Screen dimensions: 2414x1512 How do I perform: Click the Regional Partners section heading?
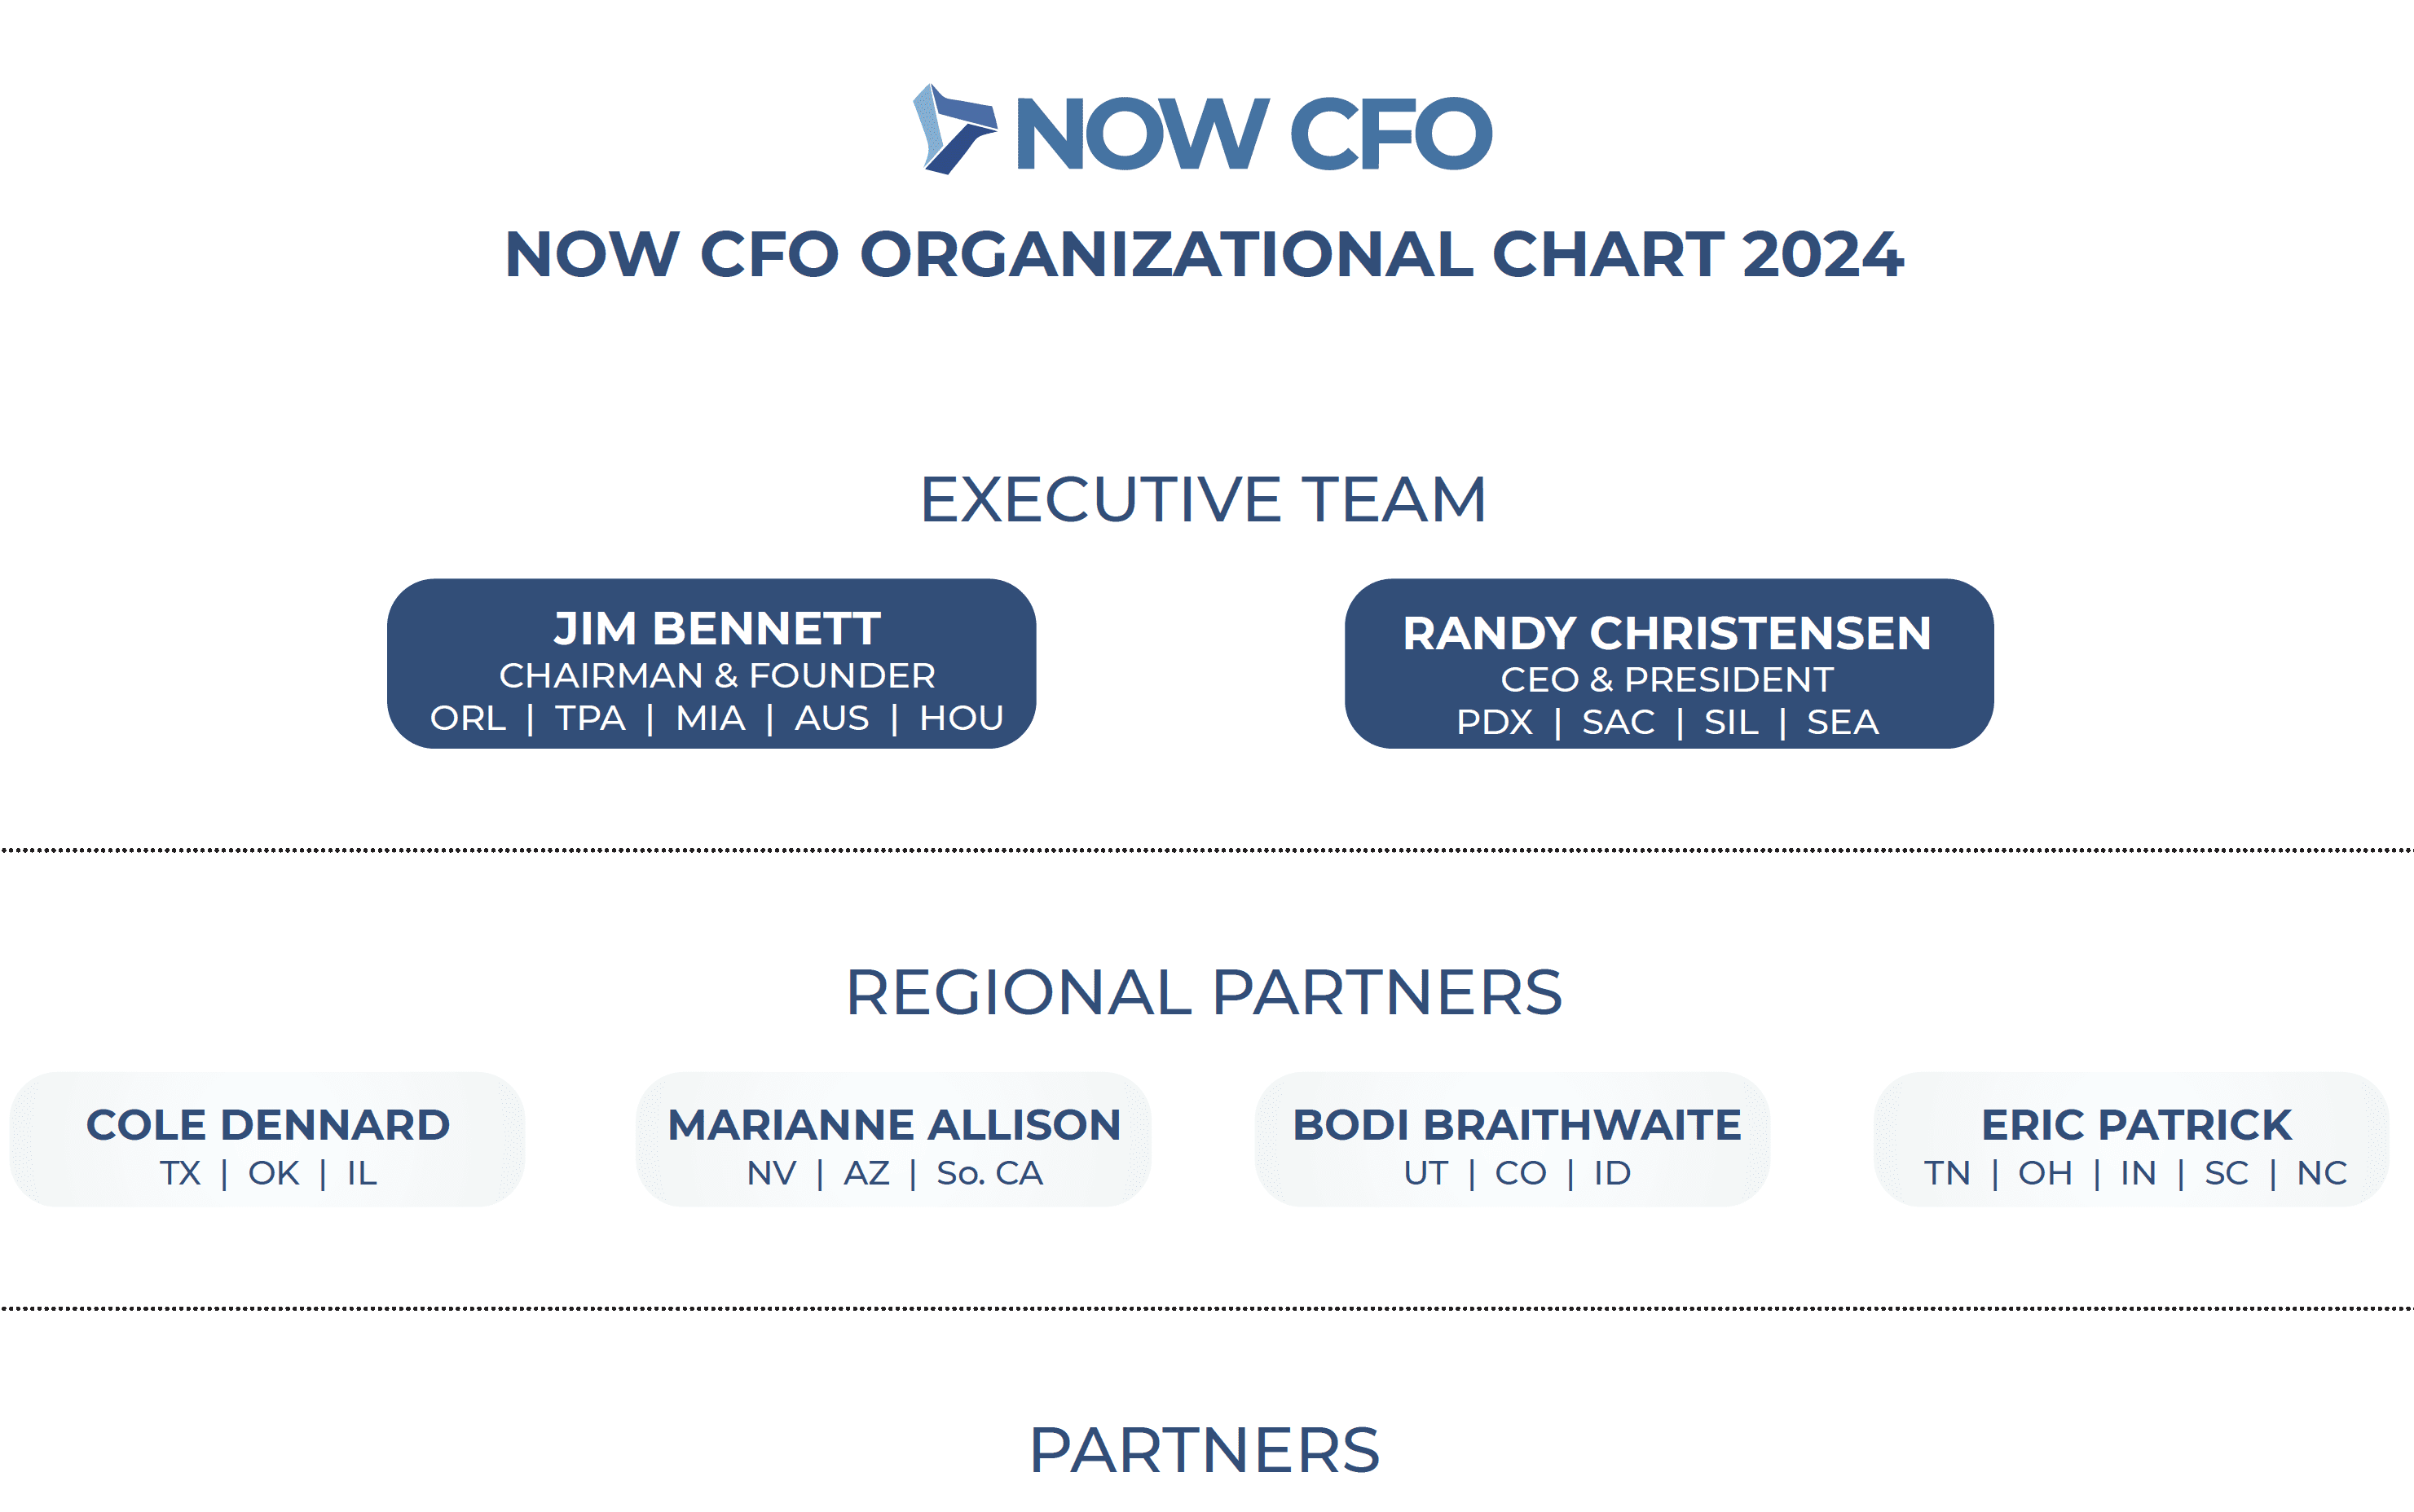[x=1204, y=992]
